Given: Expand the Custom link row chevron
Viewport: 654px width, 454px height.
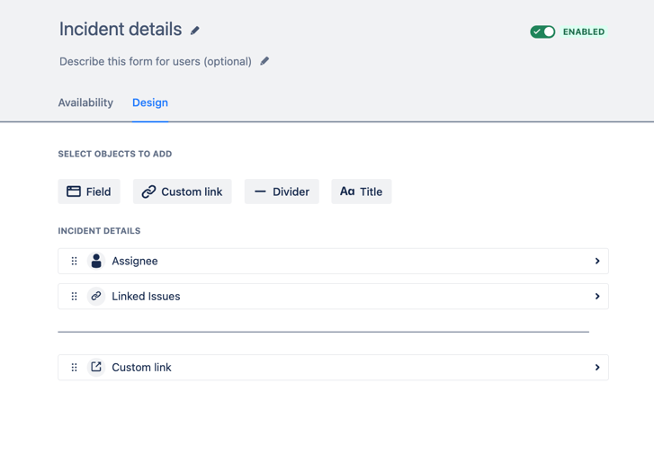Looking at the screenshot, I should (x=596, y=368).
